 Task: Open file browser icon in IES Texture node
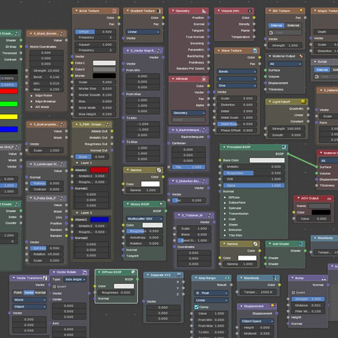point(271,32)
